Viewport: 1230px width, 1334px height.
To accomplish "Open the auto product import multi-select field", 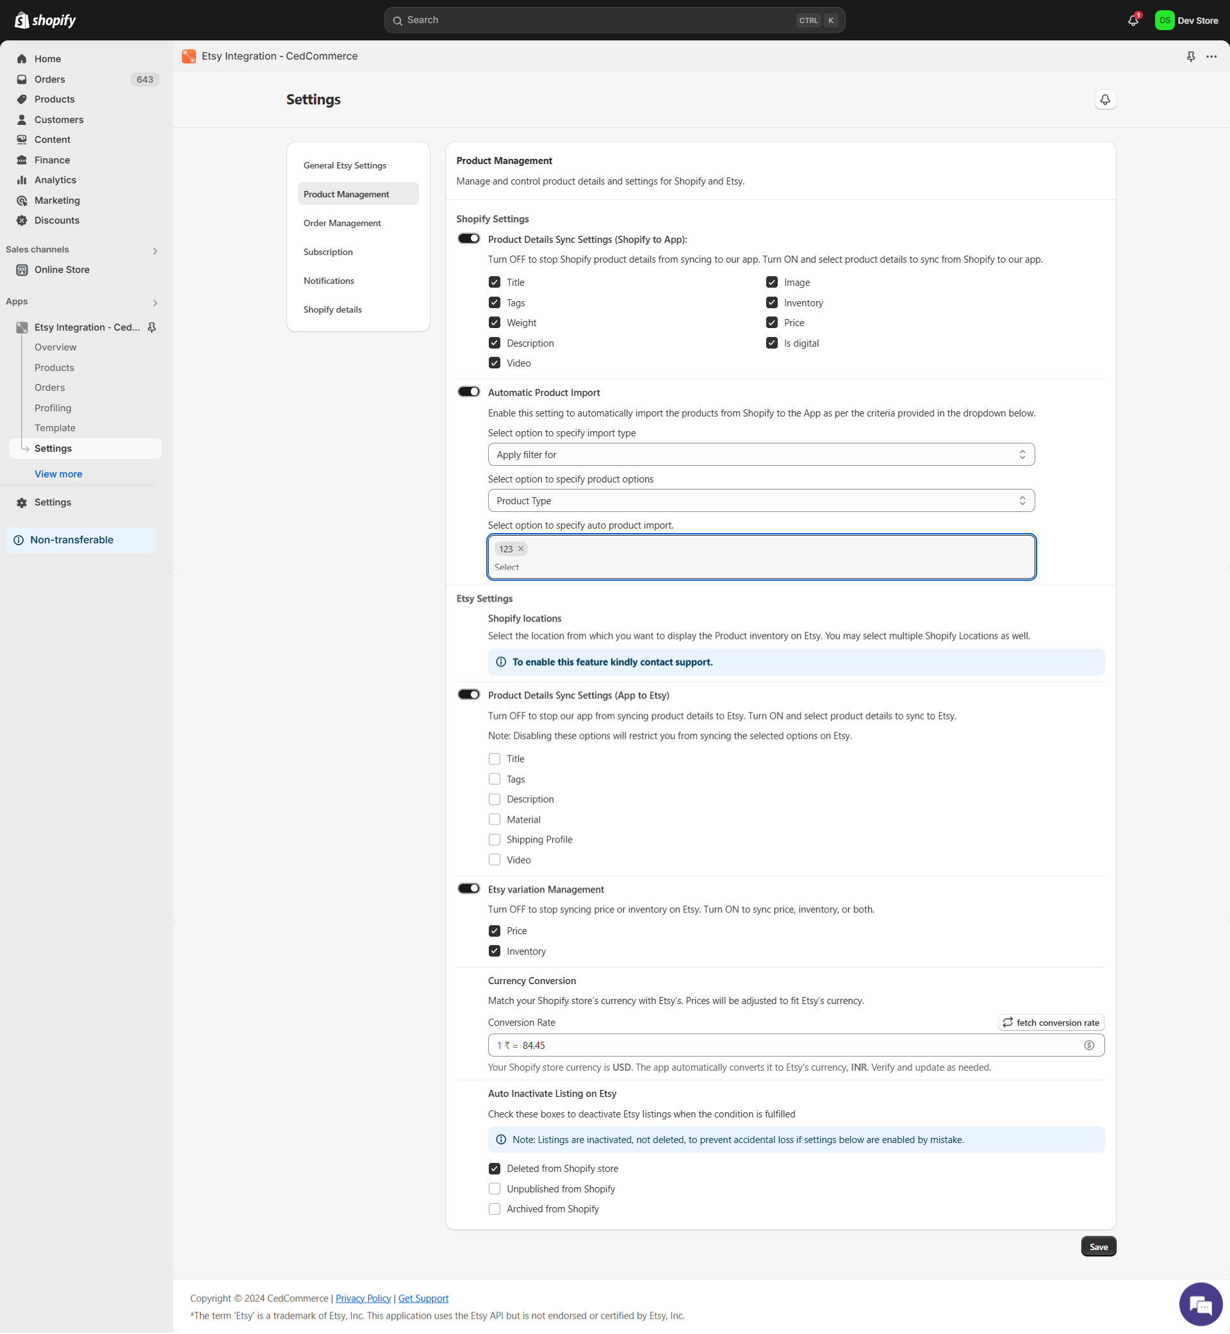I will 761,557.
